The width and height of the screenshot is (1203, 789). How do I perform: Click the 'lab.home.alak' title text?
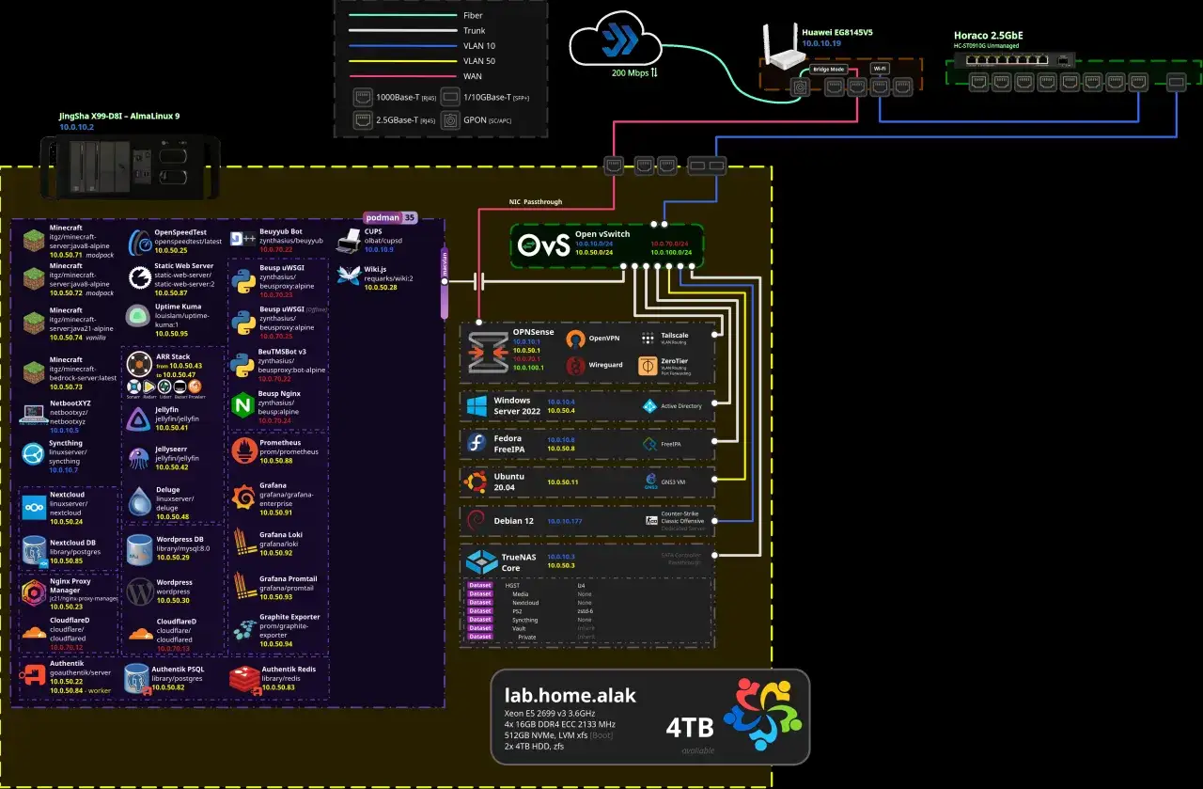coord(570,696)
